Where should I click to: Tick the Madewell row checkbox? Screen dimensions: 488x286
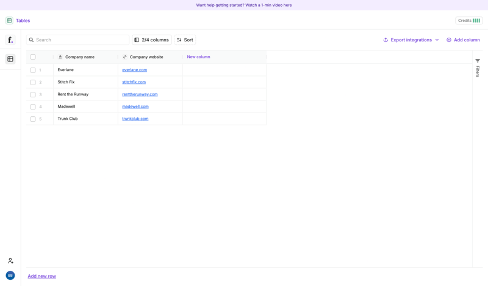coord(33,107)
